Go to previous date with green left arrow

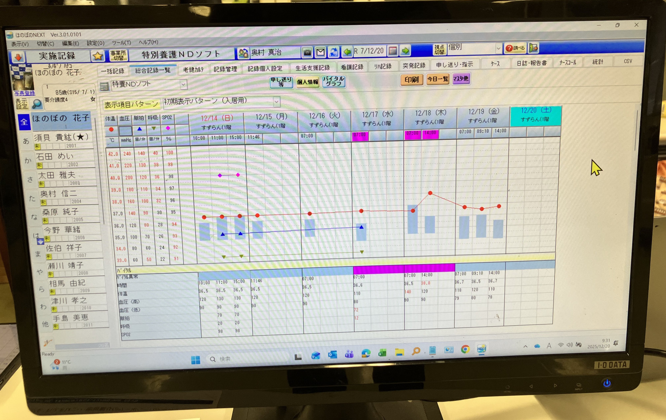click(347, 52)
